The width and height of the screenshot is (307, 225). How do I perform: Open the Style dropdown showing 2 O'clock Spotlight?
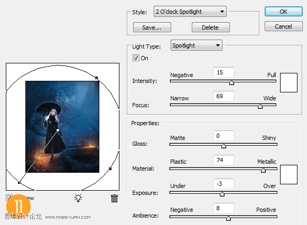pos(190,12)
